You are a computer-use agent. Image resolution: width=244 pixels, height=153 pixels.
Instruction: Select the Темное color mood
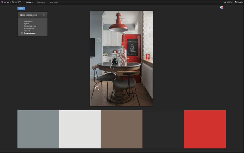(27, 31)
